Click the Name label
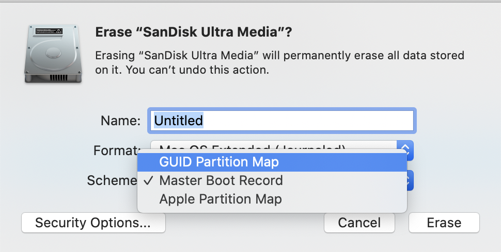 (120, 121)
